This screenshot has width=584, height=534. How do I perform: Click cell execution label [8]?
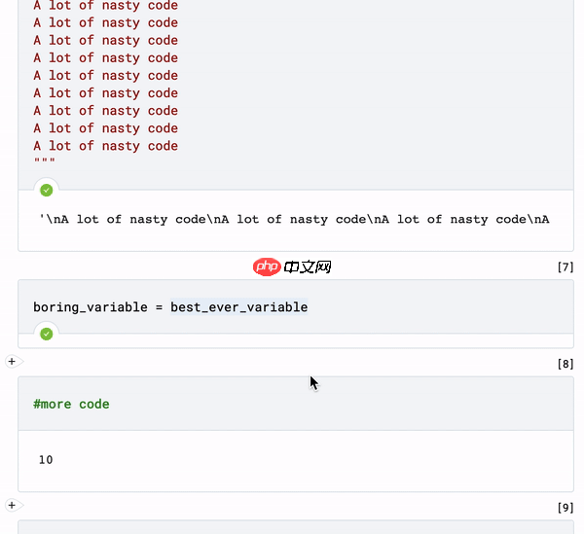pos(566,364)
